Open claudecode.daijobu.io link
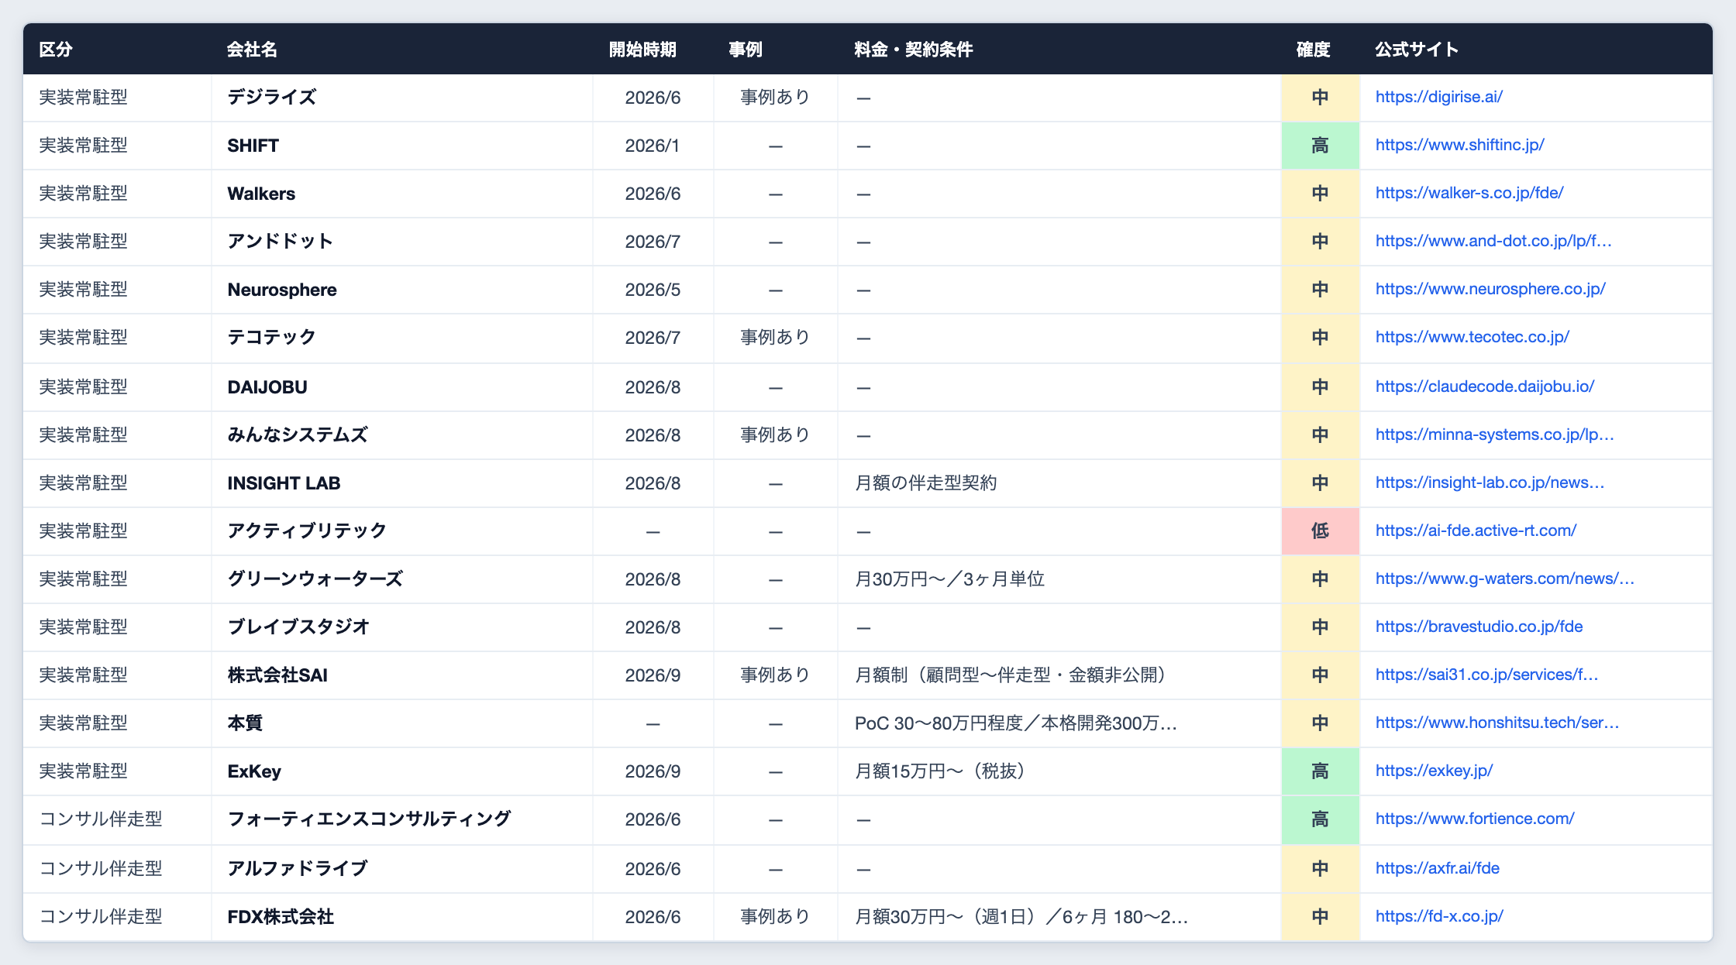The height and width of the screenshot is (965, 1736). click(1485, 386)
